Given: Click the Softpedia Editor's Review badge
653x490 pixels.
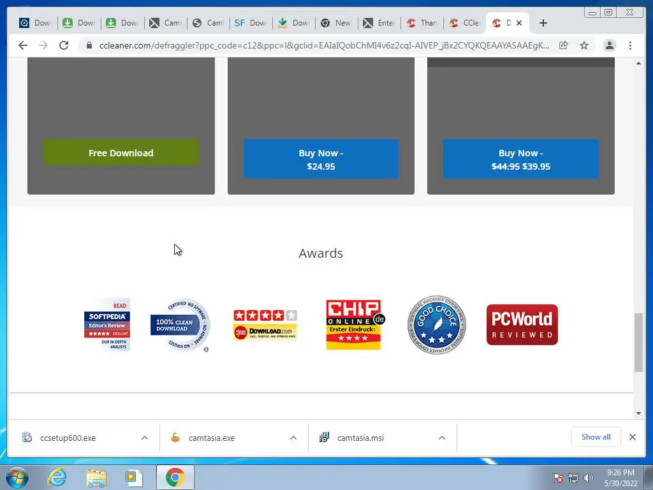Looking at the screenshot, I should pyautogui.click(x=107, y=325).
